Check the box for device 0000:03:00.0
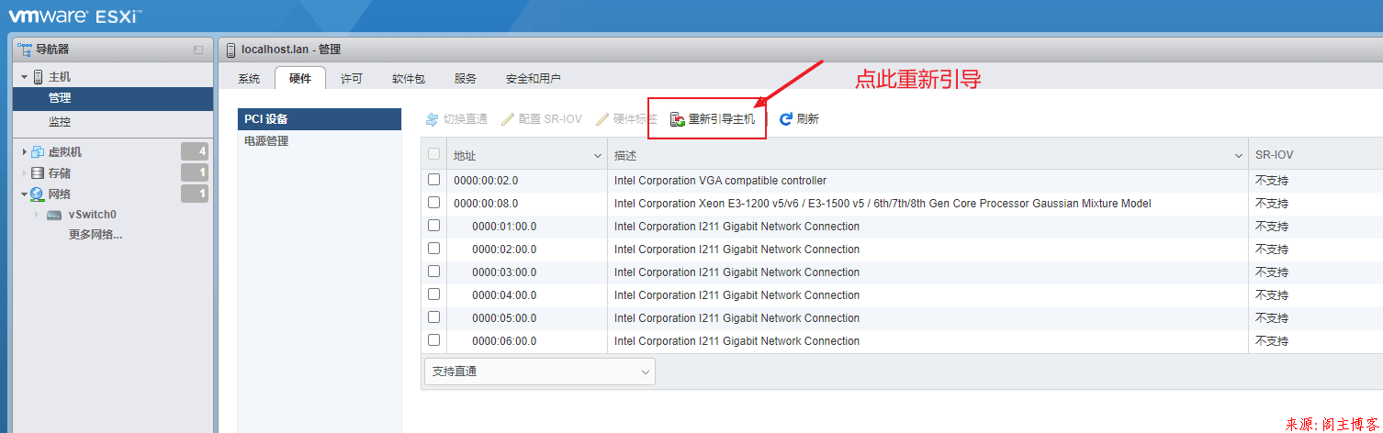 pyautogui.click(x=434, y=272)
